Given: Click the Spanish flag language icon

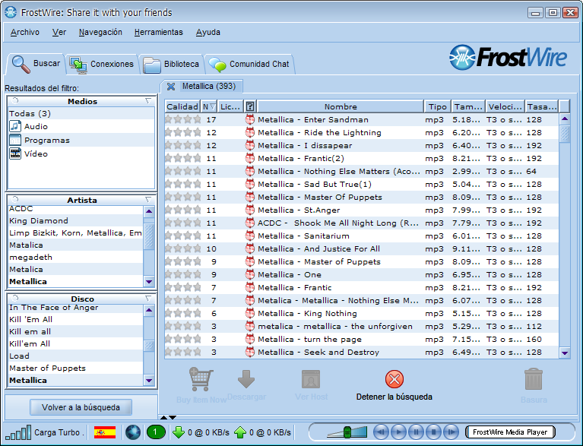Looking at the screenshot, I should click(104, 432).
